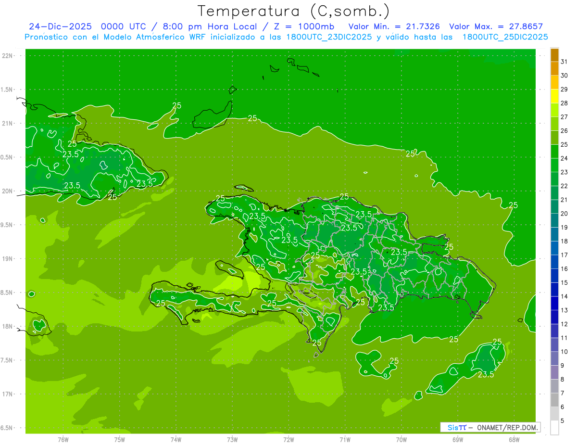
Task: Click the "20" color scale value
Action: tap(564, 214)
